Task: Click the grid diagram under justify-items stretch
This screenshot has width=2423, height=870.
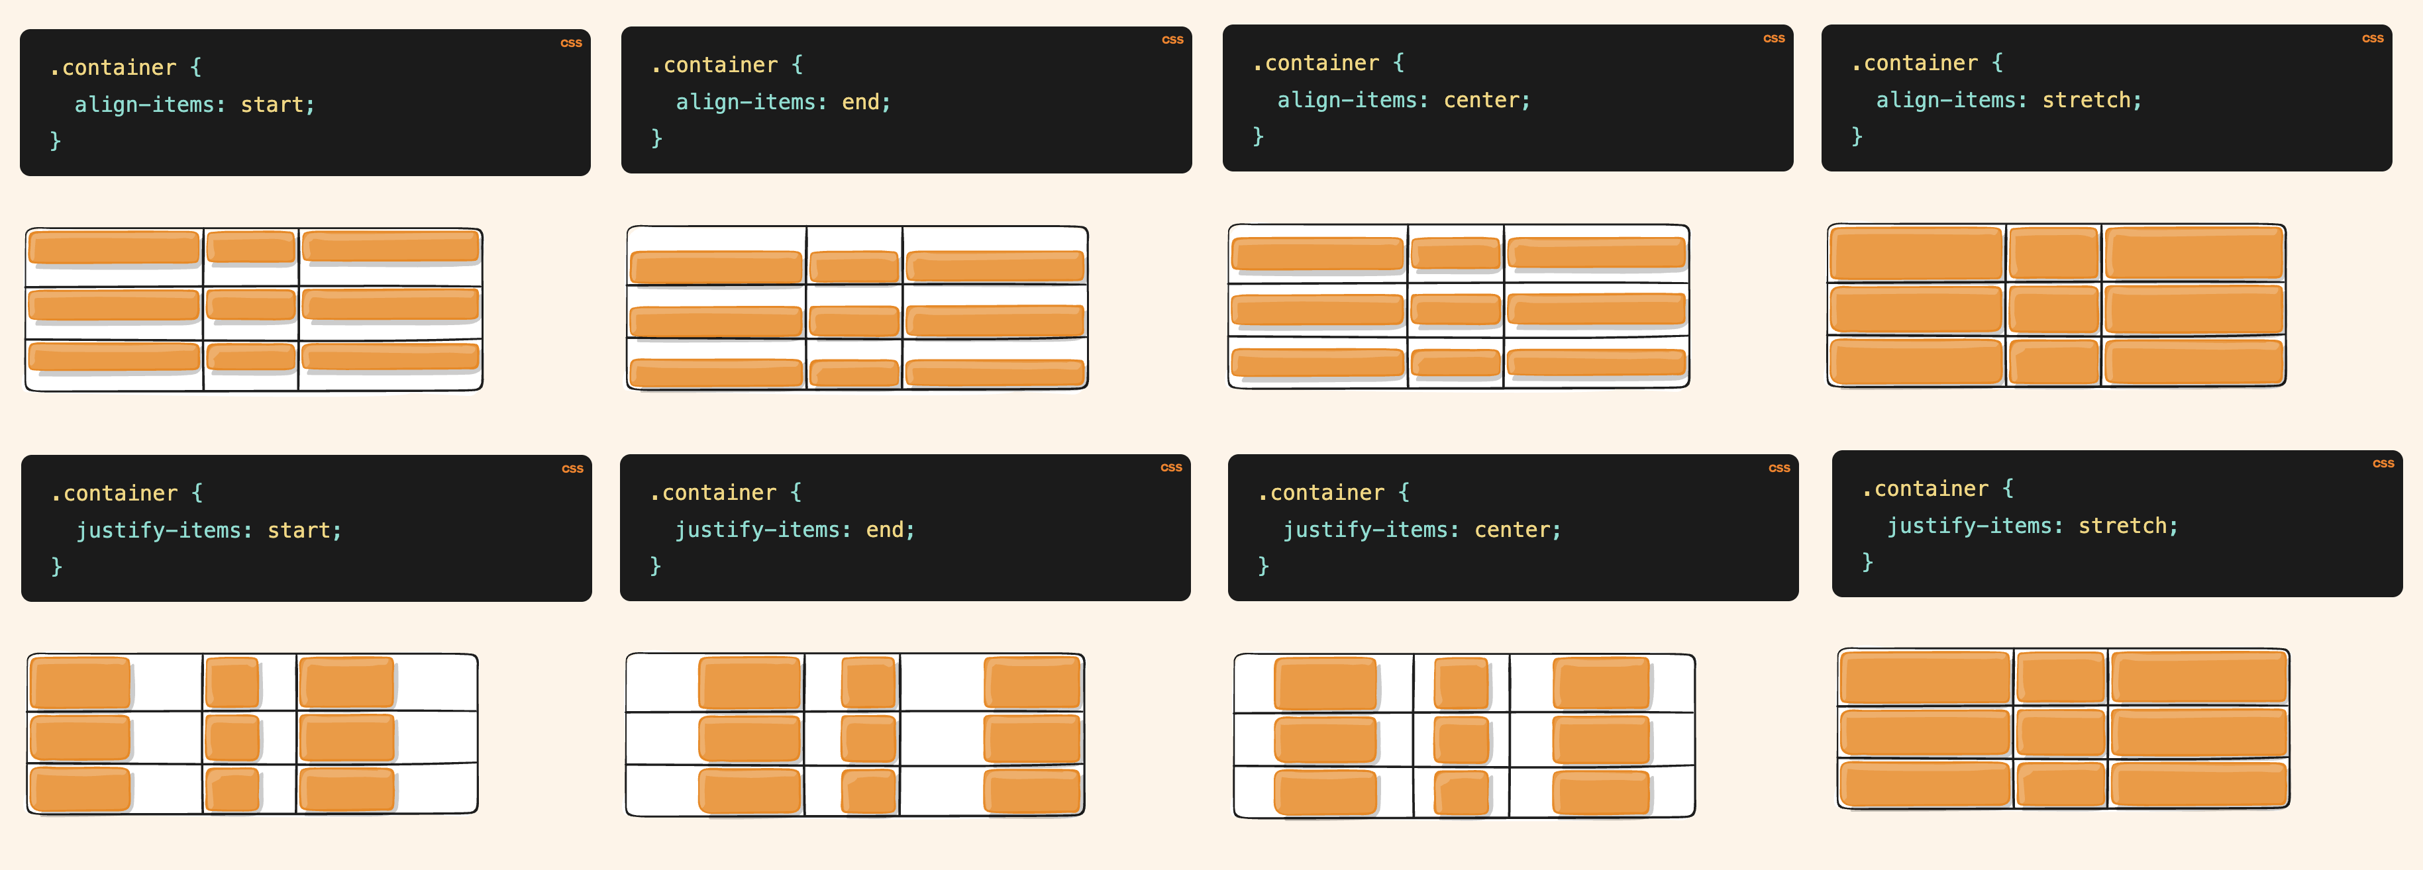Action: point(2063,729)
